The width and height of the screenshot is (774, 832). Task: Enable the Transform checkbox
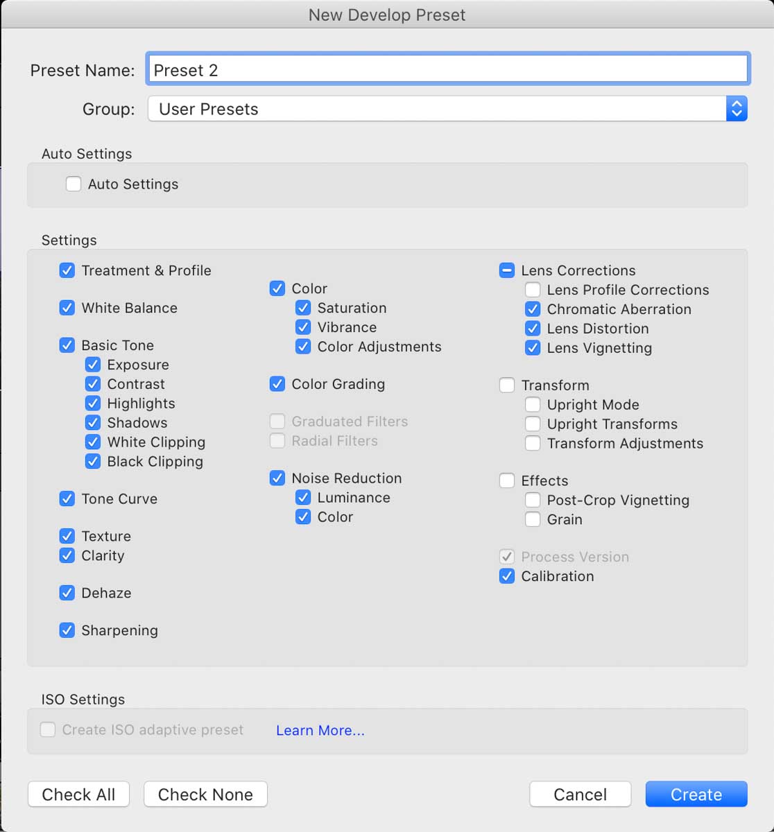coord(507,385)
